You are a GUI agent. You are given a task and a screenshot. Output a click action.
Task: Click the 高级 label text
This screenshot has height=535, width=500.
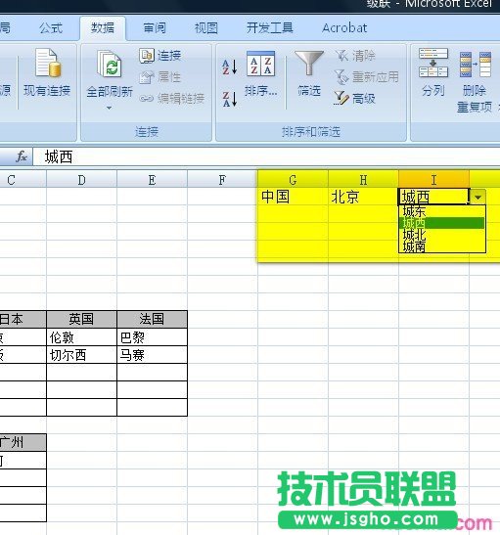pyautogui.click(x=363, y=99)
